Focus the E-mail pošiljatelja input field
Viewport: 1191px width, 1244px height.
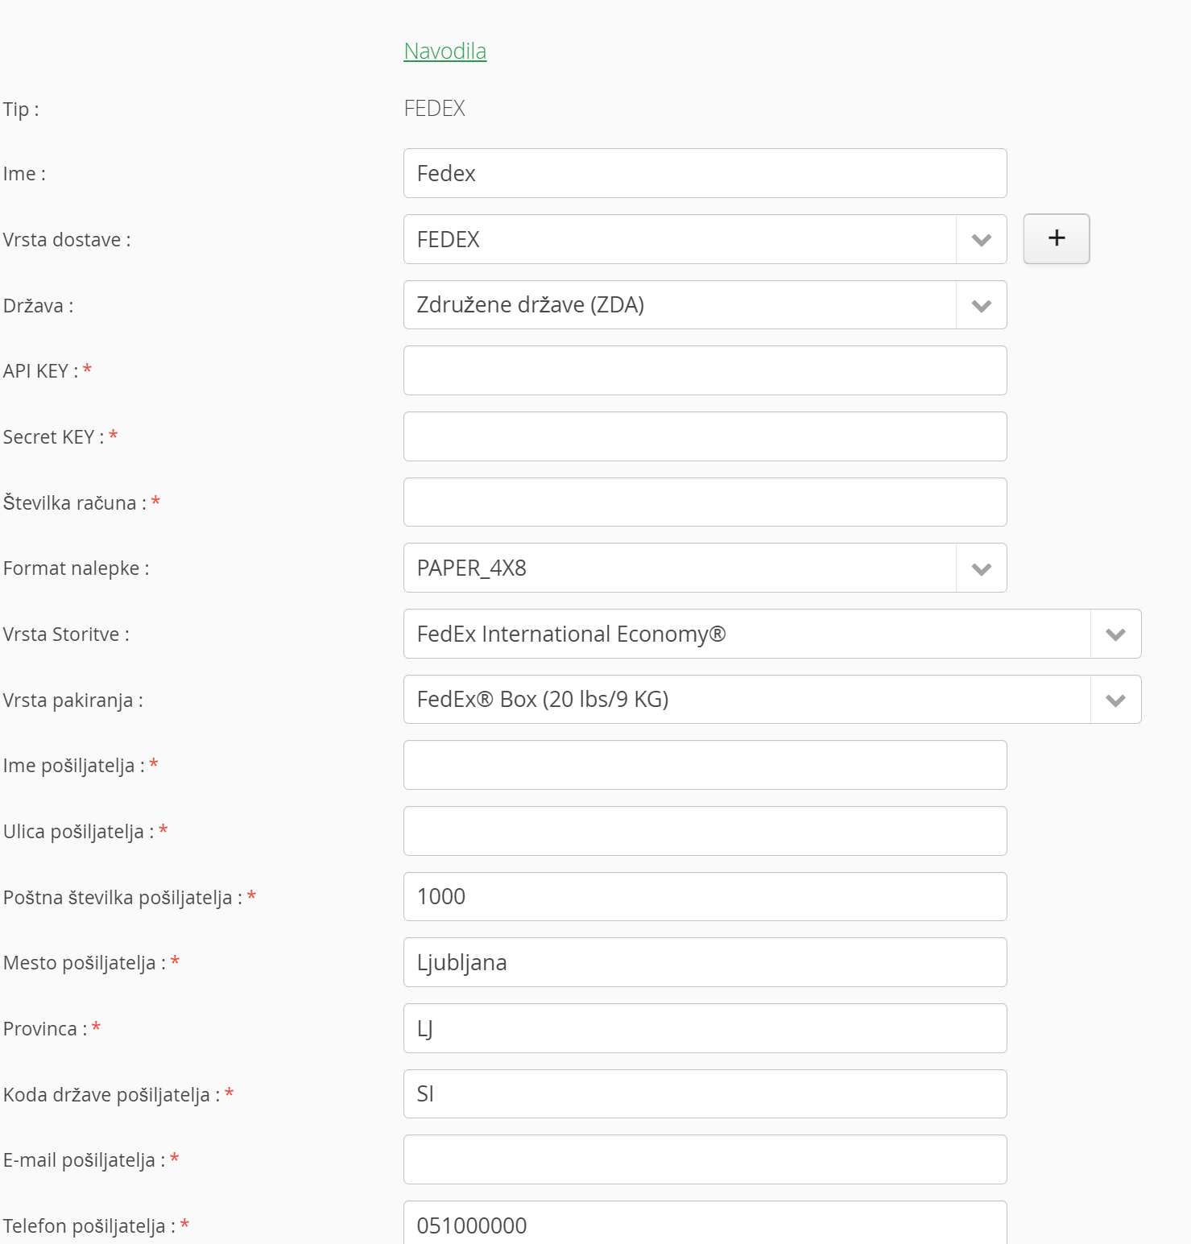(x=705, y=1159)
